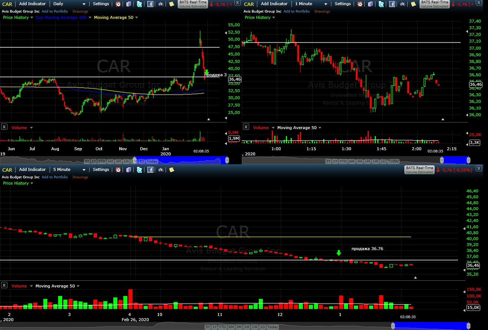Share the 1 Minute chart on Twitter
The width and height of the screenshot is (488, 330).
pos(381,4)
